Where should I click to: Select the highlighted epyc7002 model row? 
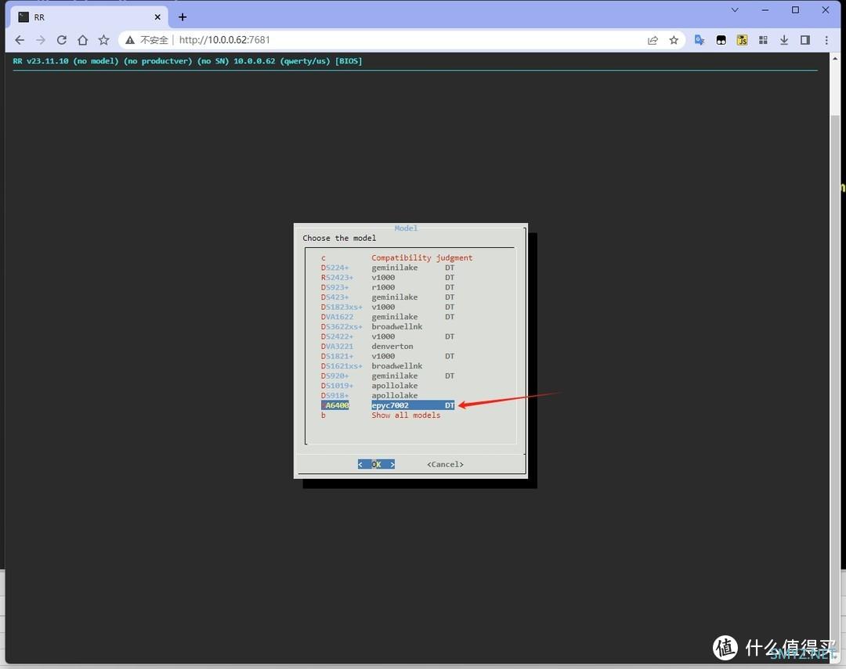[x=388, y=405]
